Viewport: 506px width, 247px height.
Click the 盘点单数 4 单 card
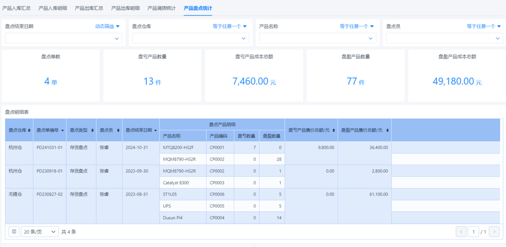click(51, 75)
